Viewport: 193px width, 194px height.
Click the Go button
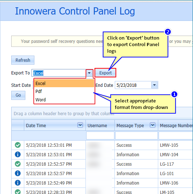click(x=18, y=95)
